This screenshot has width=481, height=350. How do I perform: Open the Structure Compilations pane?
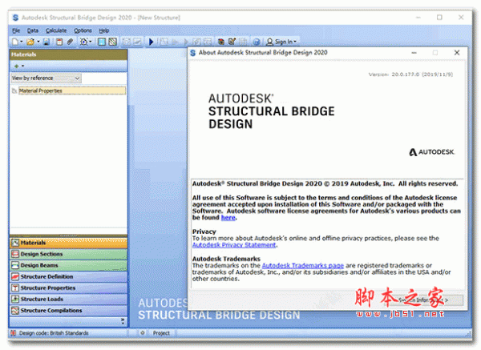(68, 311)
